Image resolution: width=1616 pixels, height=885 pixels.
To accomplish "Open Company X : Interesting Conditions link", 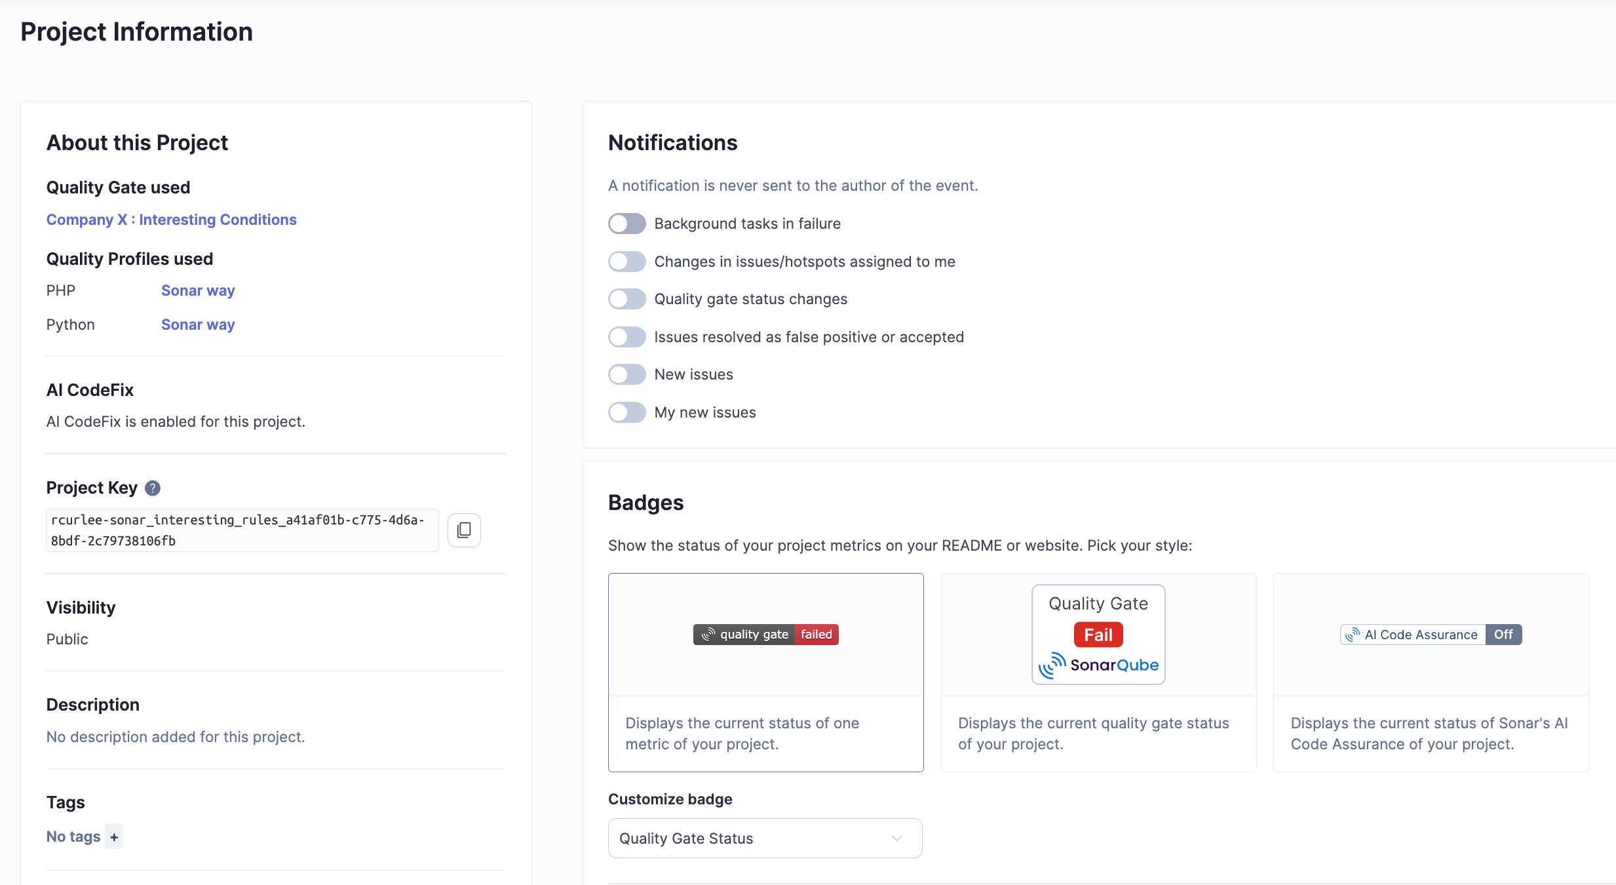I will (x=171, y=220).
